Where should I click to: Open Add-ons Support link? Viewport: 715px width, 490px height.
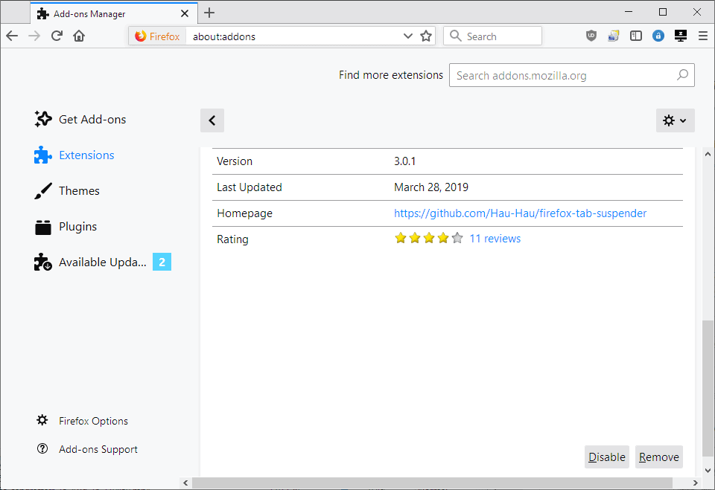point(98,449)
